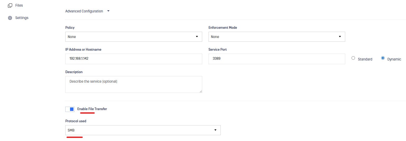Open the Files menu item

19,5
